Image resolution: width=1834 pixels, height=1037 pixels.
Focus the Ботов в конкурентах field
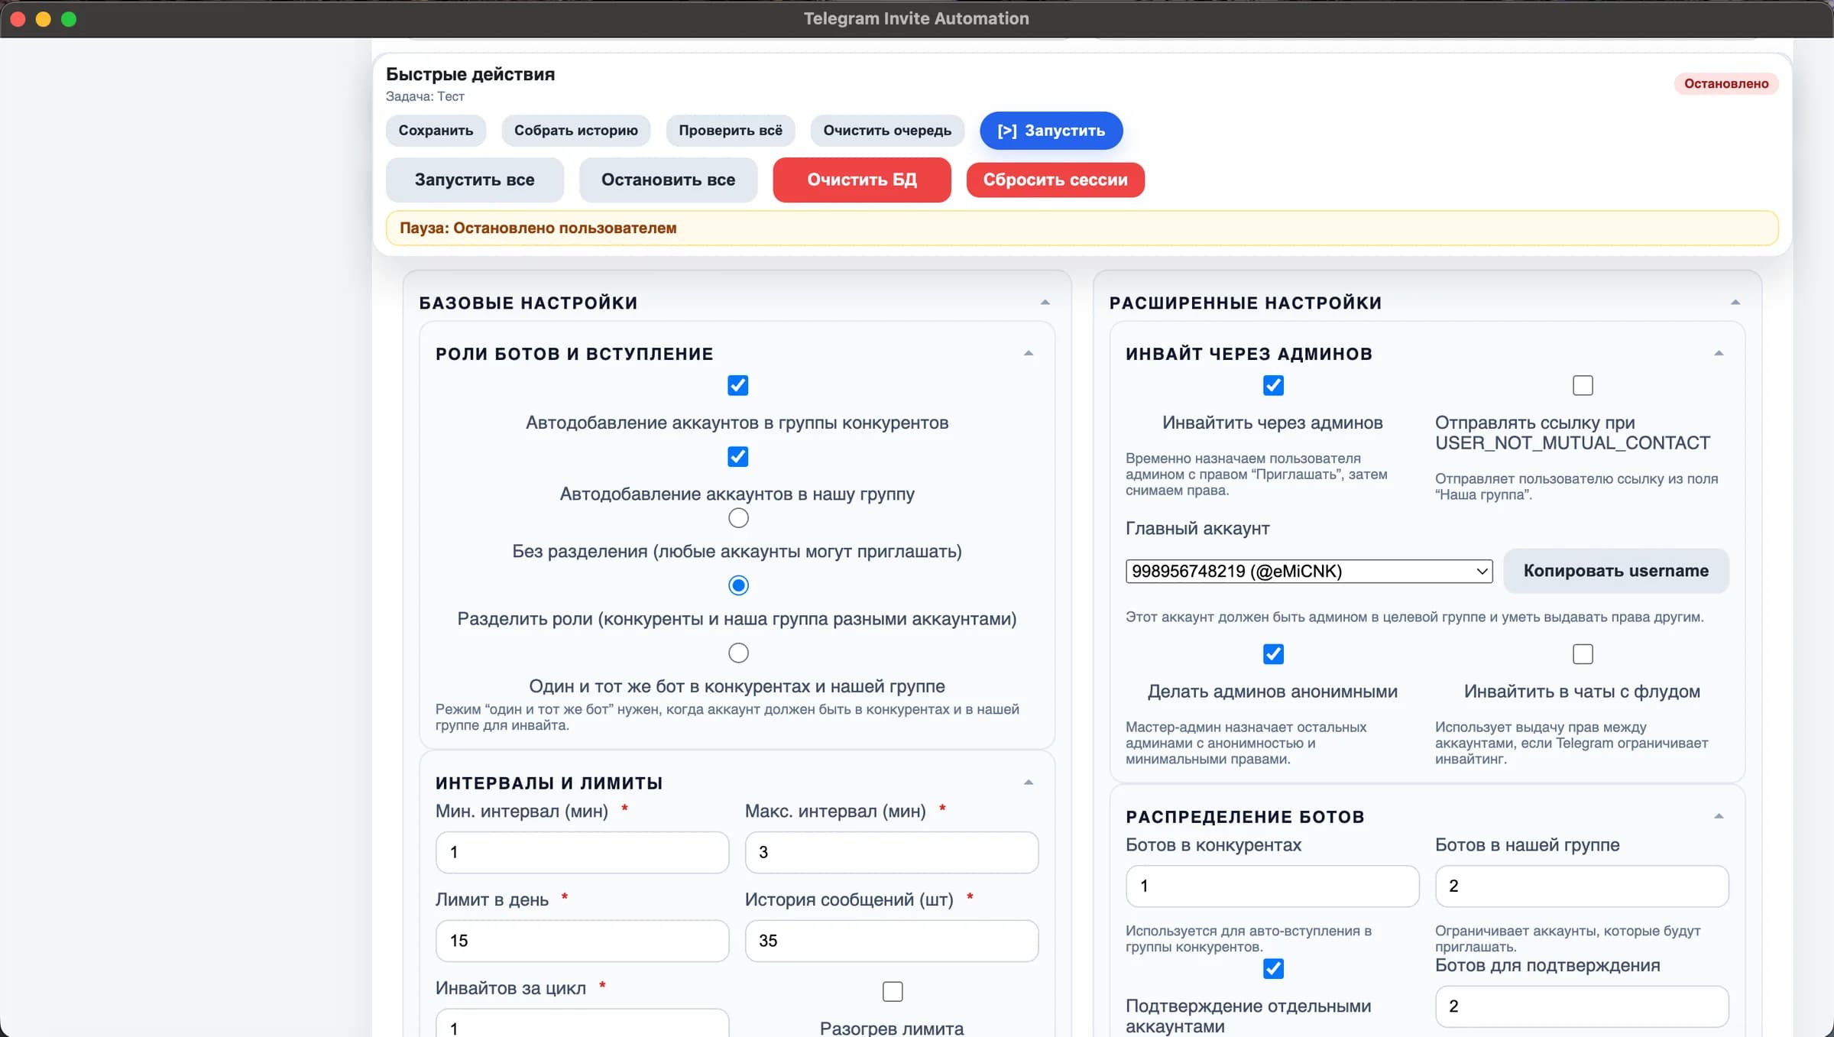(x=1272, y=886)
